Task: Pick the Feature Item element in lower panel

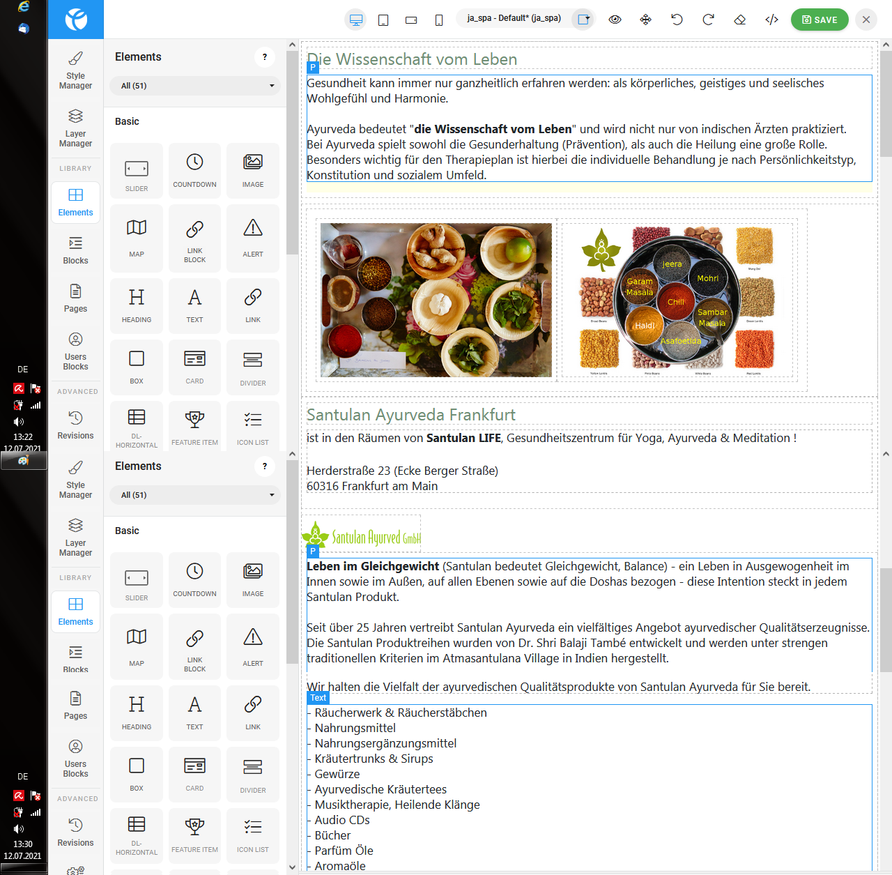Action: click(195, 837)
